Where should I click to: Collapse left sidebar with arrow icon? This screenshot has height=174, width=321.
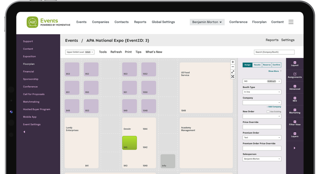click(24, 132)
